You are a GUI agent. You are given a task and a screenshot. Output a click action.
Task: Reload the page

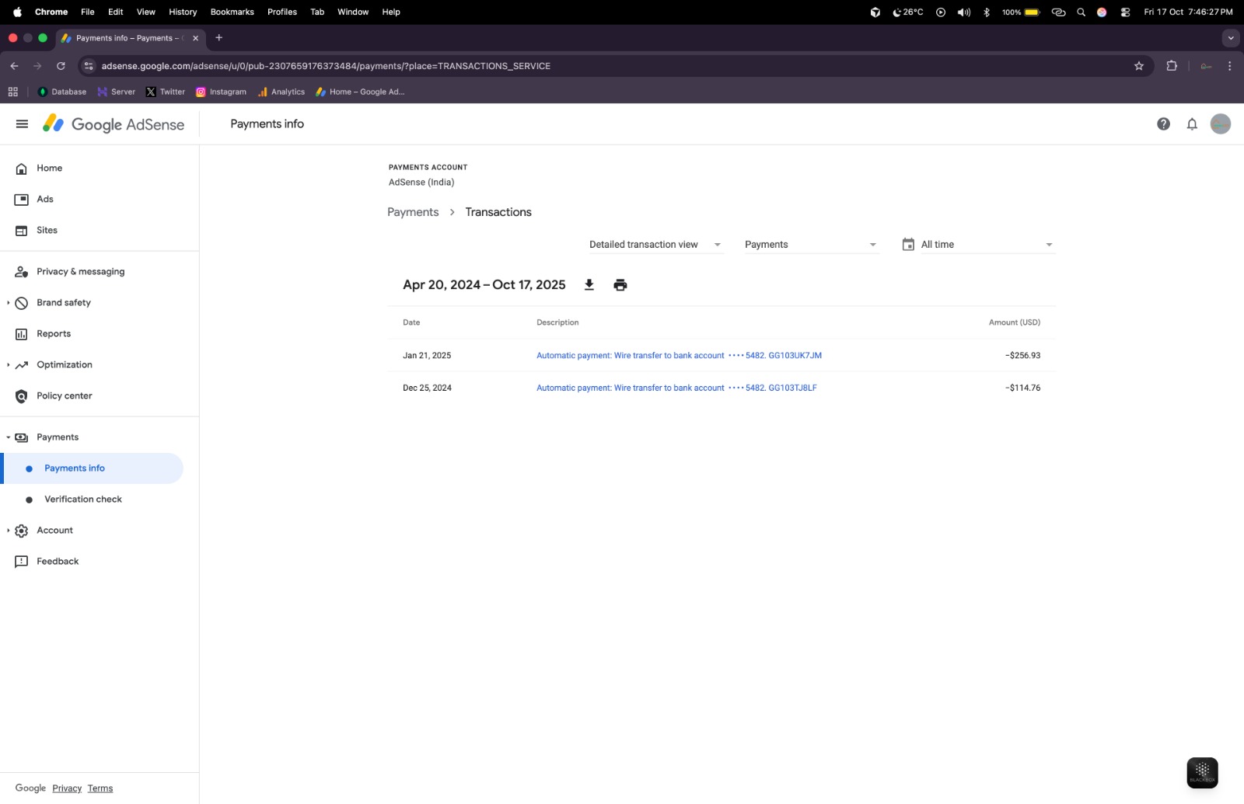[61, 66]
